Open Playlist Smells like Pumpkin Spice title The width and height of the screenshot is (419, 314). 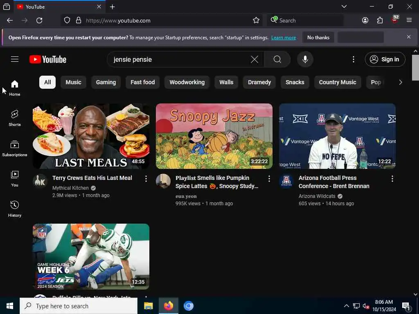point(217,182)
